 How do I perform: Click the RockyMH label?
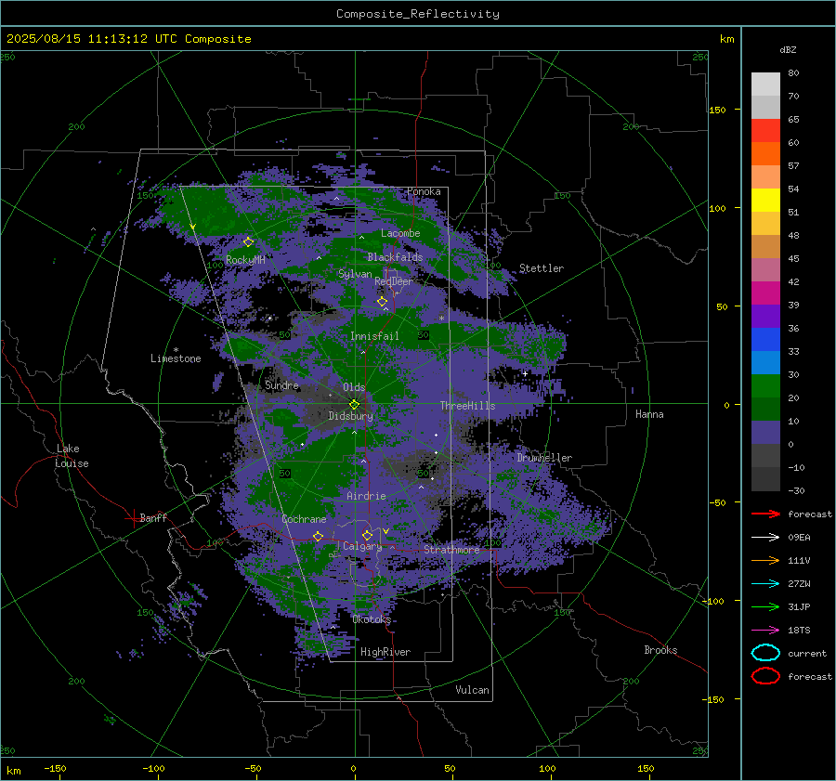click(245, 260)
